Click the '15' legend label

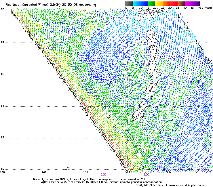point(148,8)
